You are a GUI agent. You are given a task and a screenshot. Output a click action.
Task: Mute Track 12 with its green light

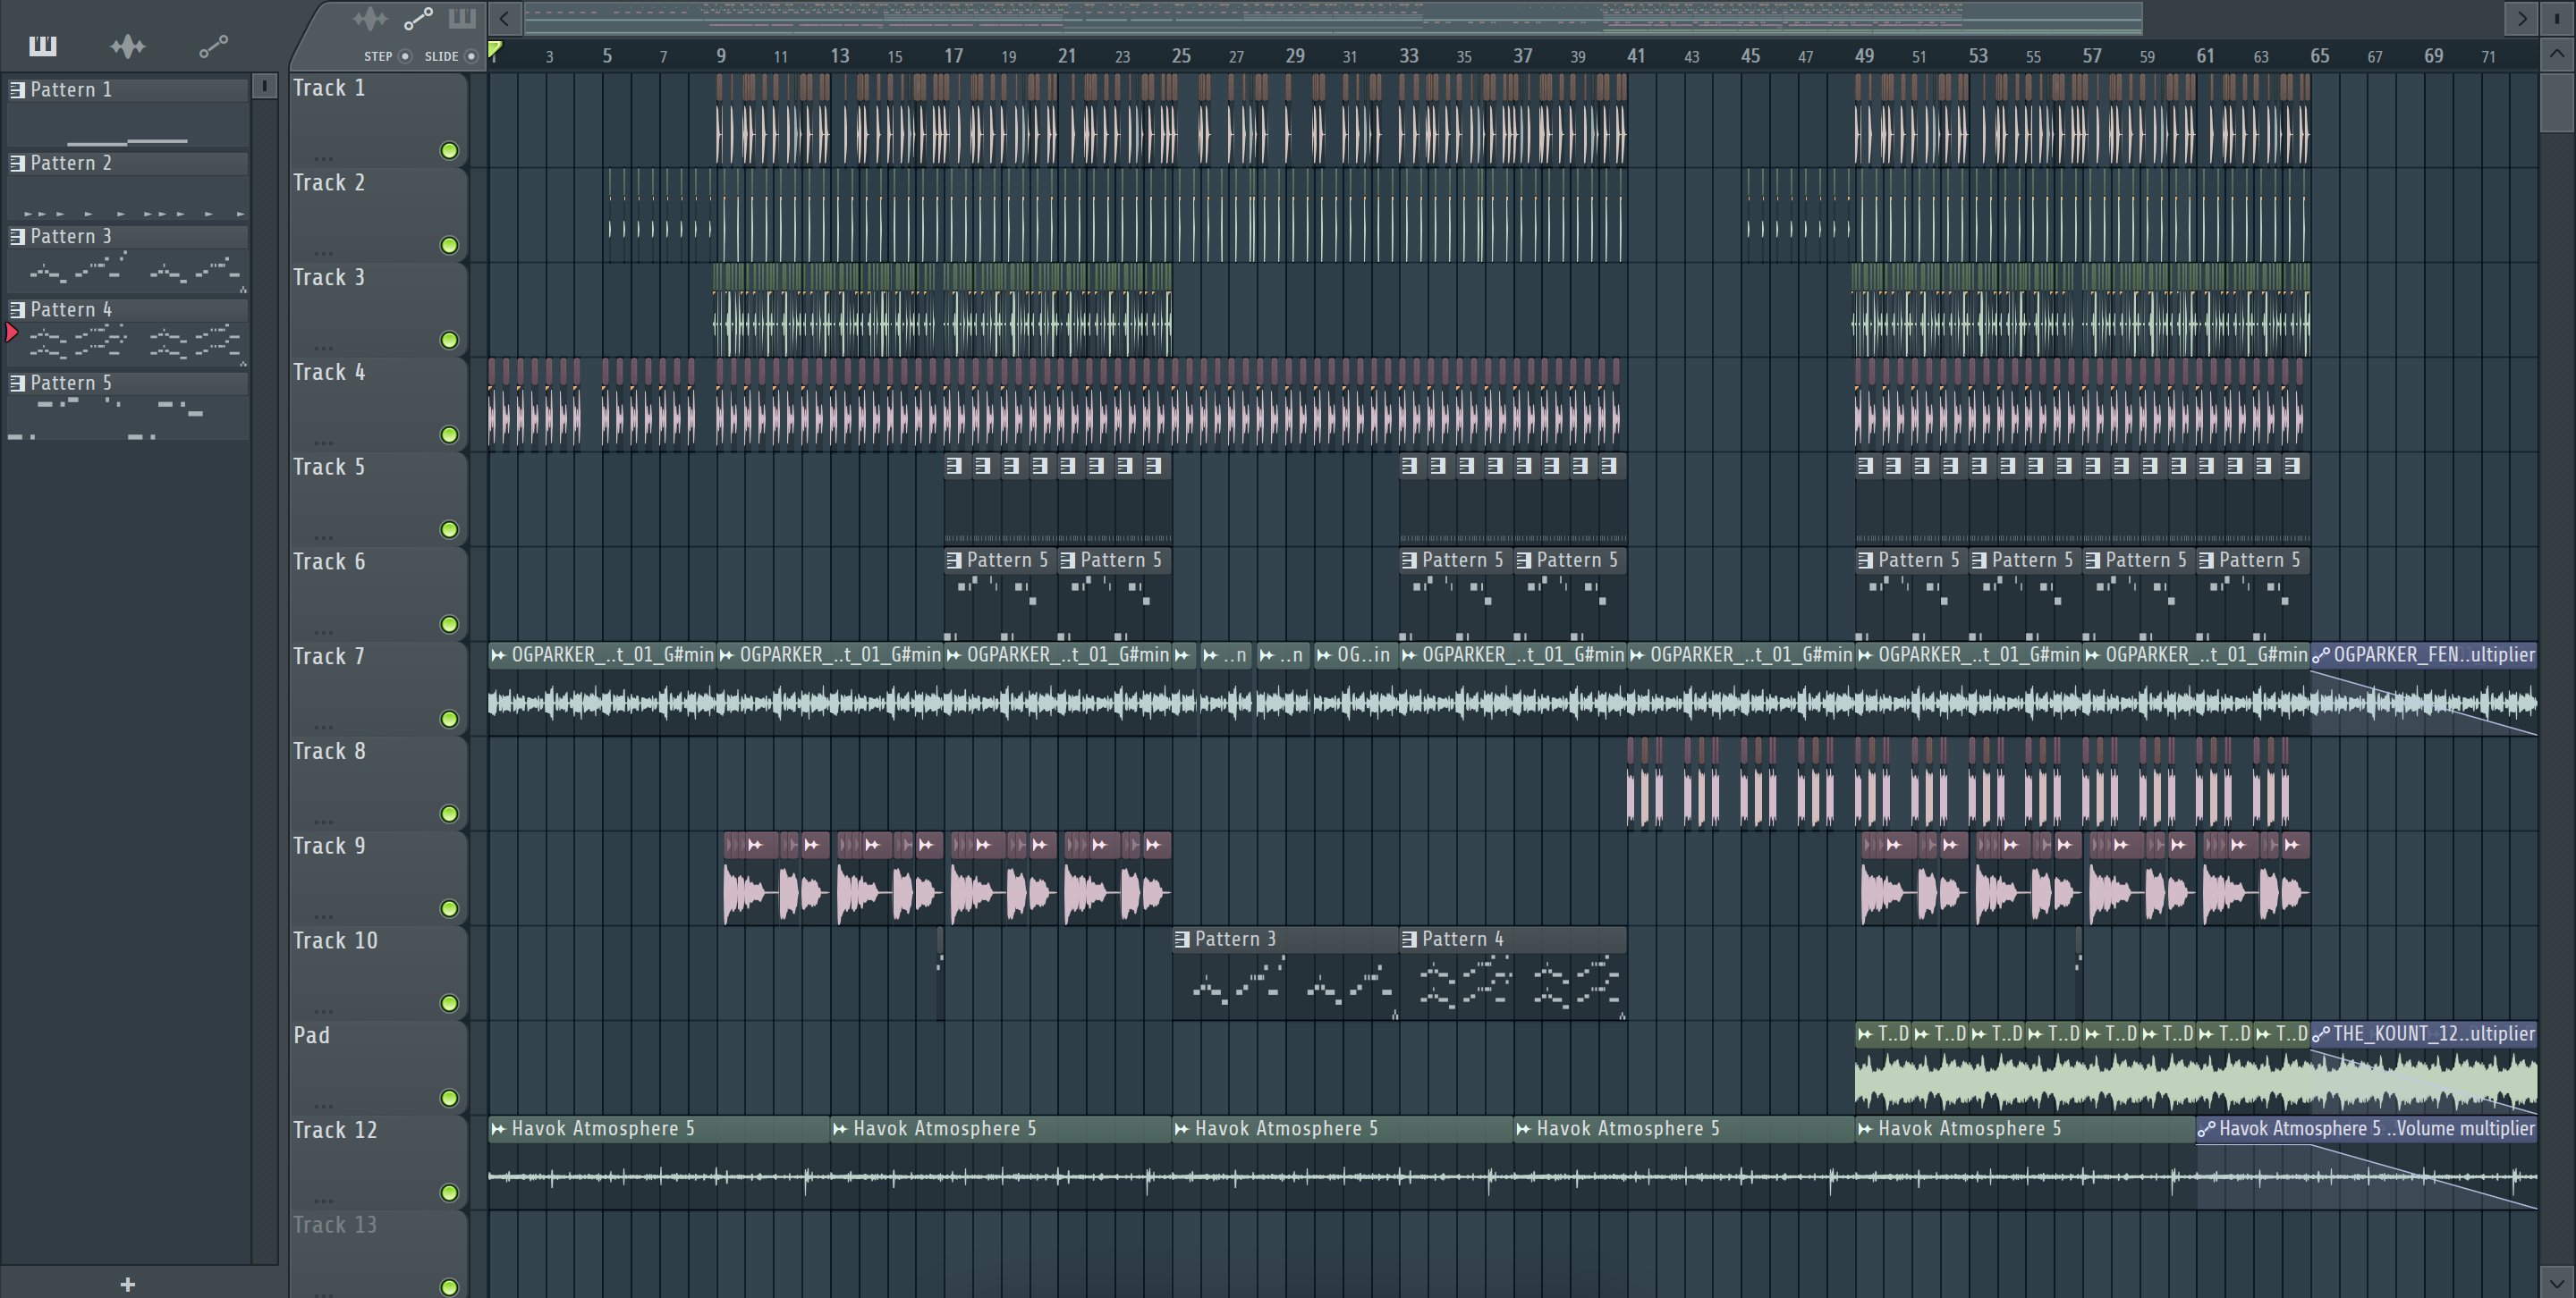449,1193
